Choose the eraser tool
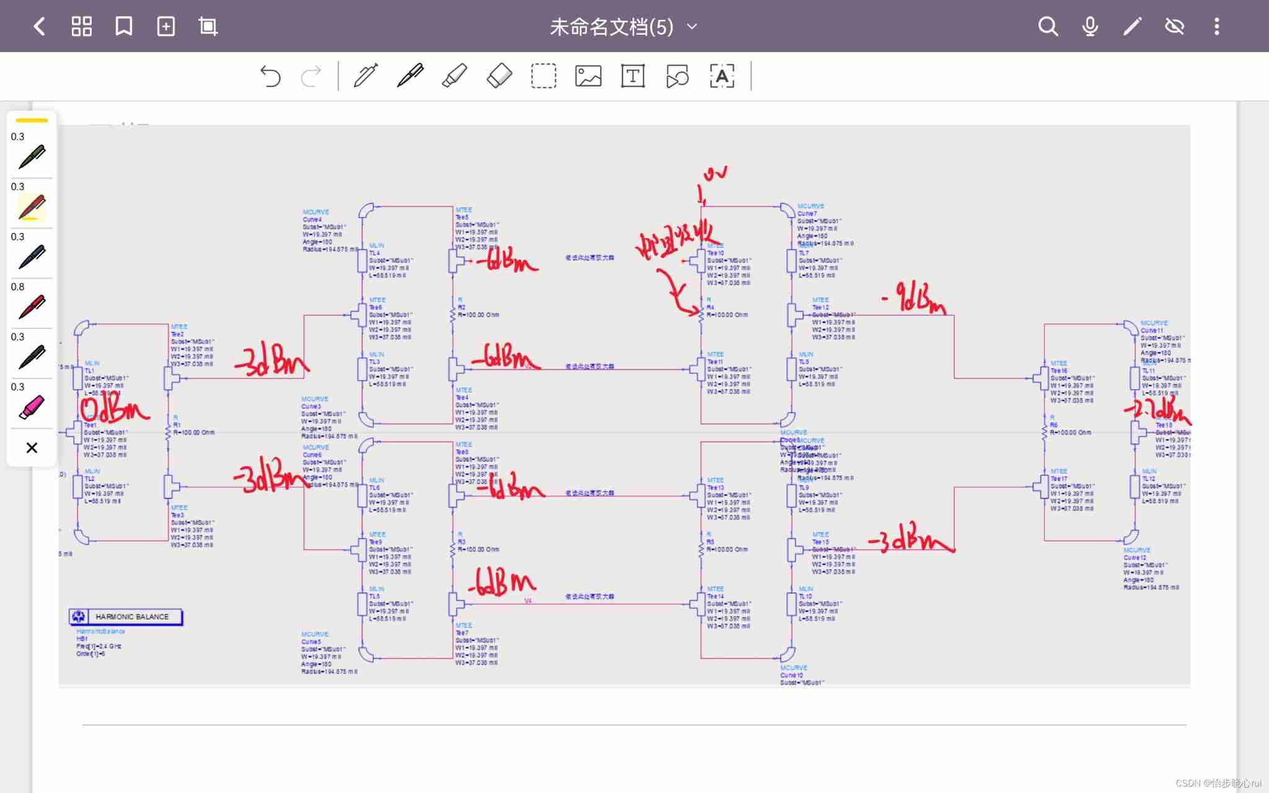The width and height of the screenshot is (1269, 793). click(x=499, y=77)
